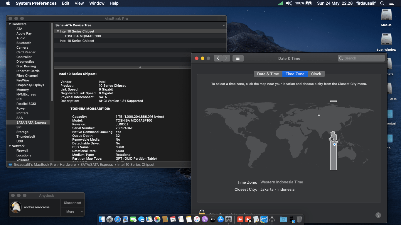Collapse the Intel 10 Series Chipset device tree
Screen dimensions: 401x225
coord(58,31)
